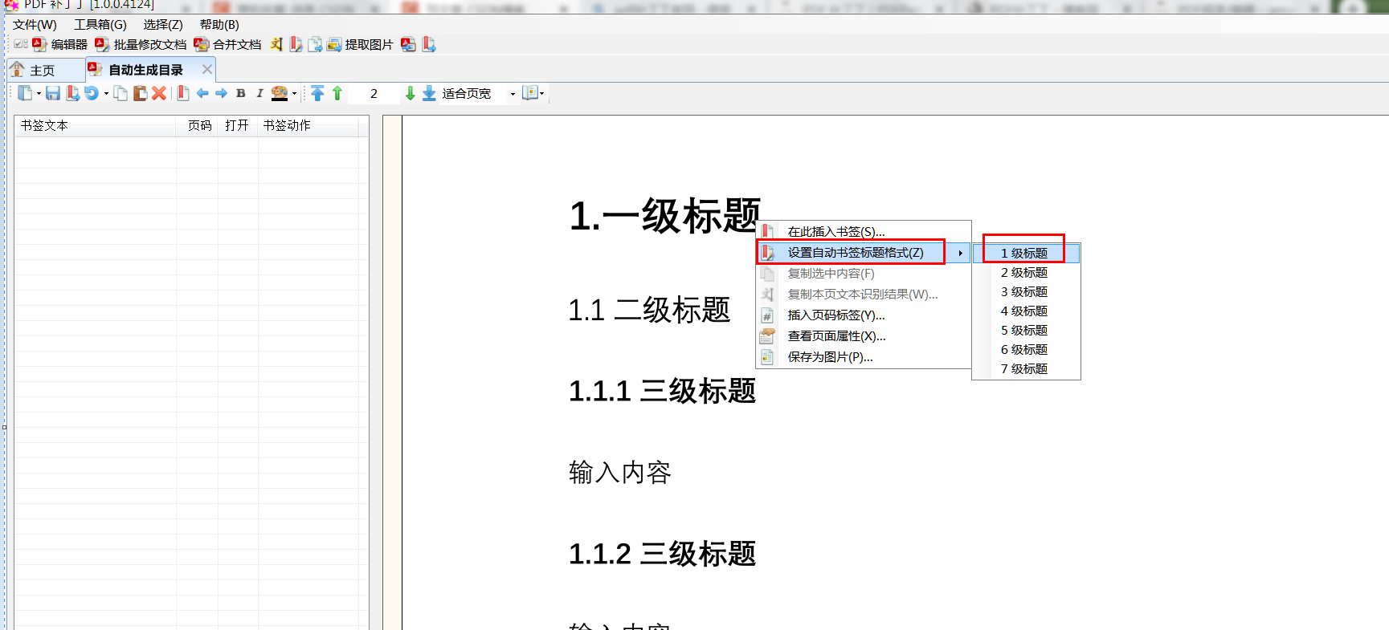The image size is (1389, 630).
Task: Click the page layout view icon
Action: click(529, 93)
